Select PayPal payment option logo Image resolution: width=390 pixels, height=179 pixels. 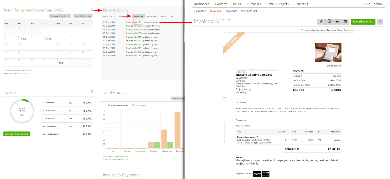tap(257, 174)
